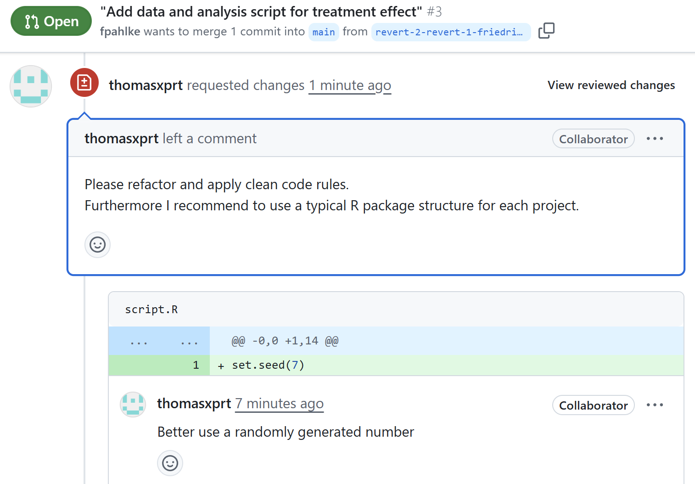Click thomasxprt username in the inline comment

194,404
